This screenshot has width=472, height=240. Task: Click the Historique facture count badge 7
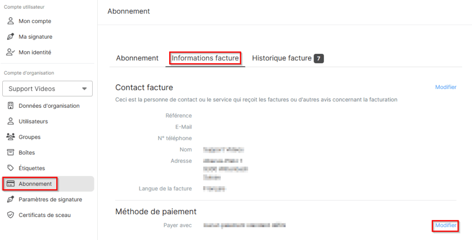(x=319, y=59)
